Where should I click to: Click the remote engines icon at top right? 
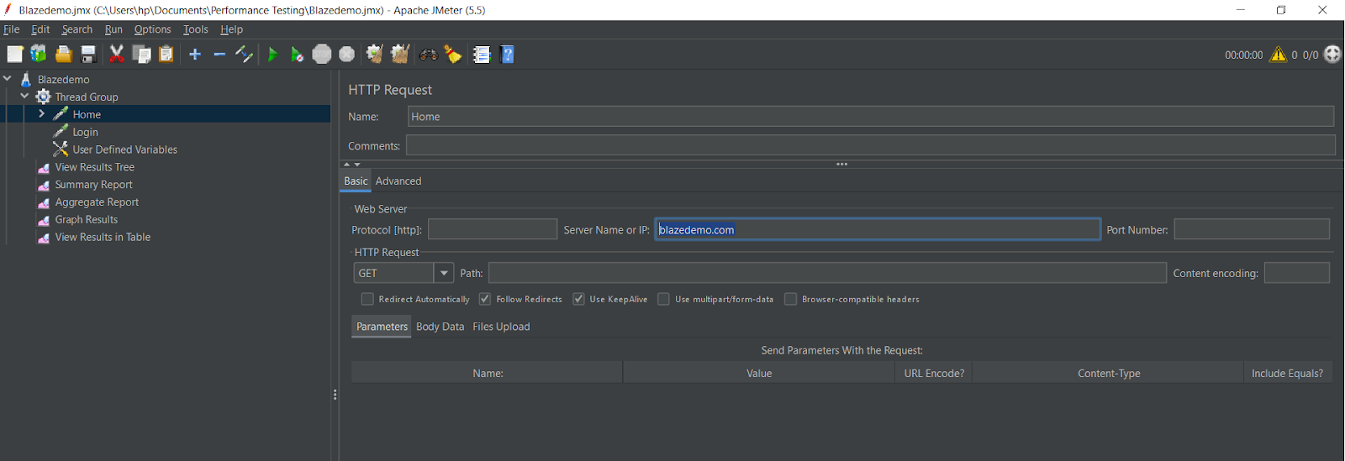coord(1332,55)
